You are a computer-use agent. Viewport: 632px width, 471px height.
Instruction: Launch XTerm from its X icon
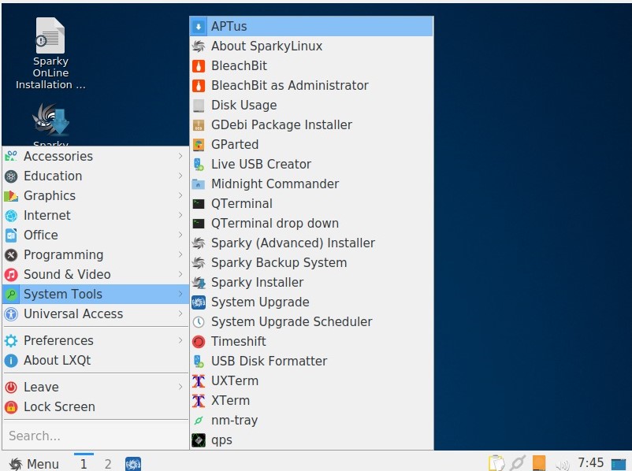click(x=199, y=401)
